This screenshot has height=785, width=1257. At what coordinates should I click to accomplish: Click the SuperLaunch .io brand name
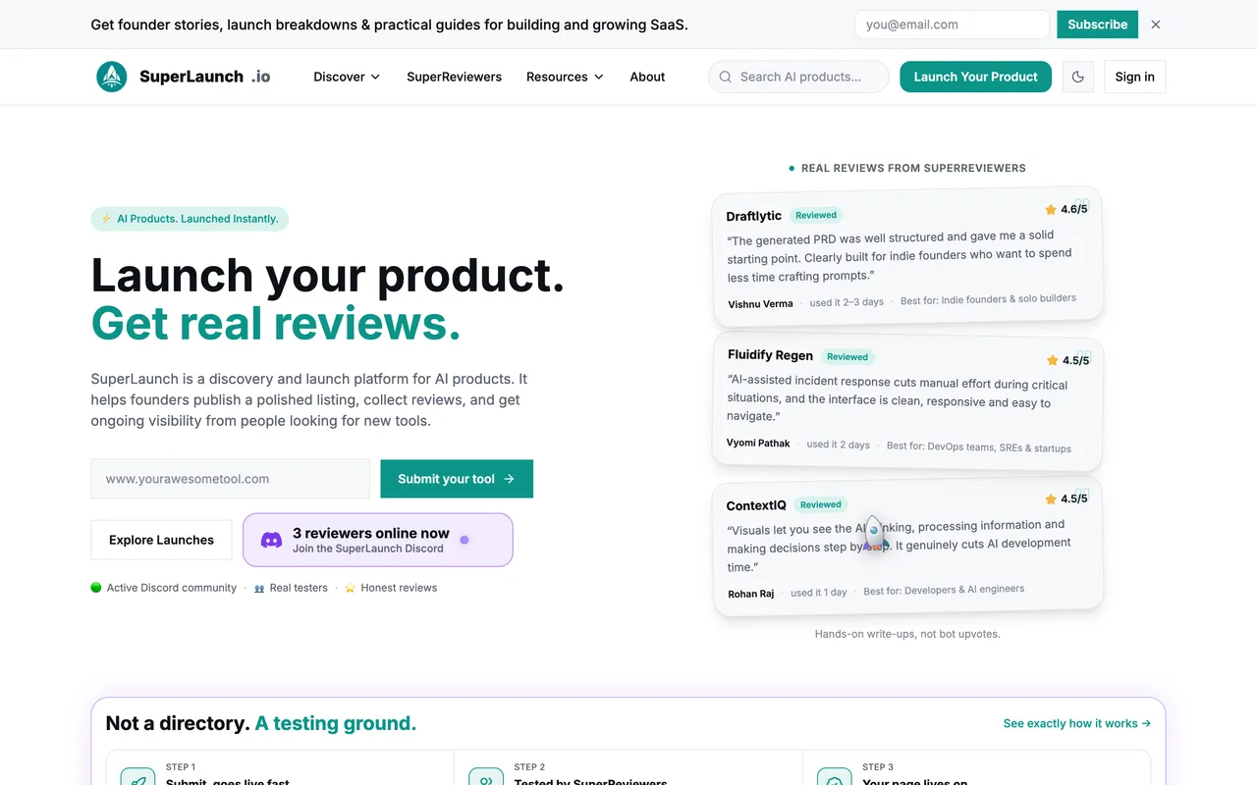coord(204,77)
